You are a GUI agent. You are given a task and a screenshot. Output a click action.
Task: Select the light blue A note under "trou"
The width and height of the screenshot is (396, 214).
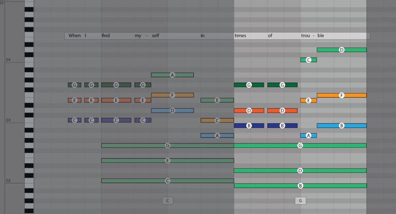308,135
